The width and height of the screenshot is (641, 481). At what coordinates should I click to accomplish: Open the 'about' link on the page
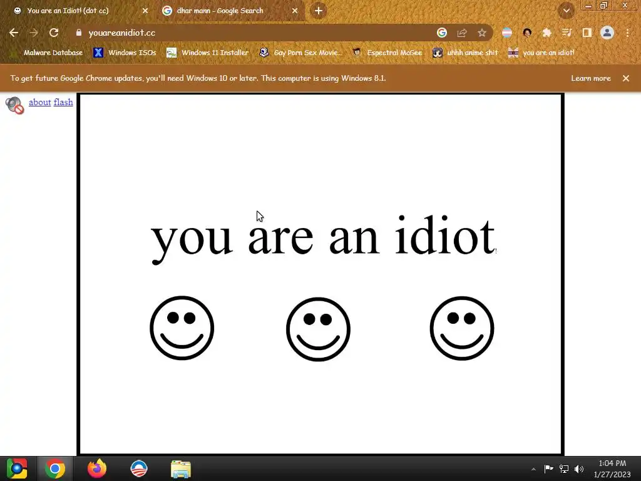(x=39, y=102)
